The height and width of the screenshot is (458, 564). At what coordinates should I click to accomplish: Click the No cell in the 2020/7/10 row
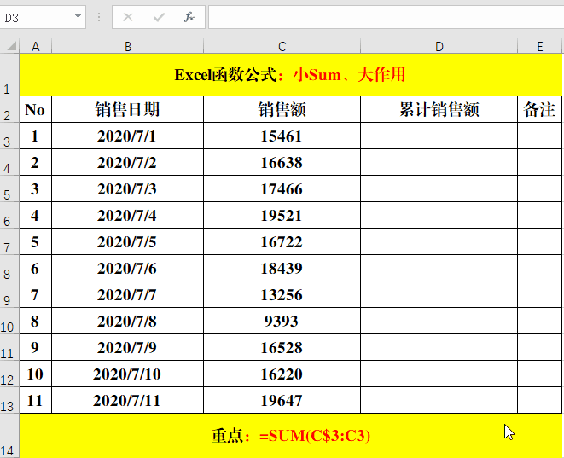(35, 374)
